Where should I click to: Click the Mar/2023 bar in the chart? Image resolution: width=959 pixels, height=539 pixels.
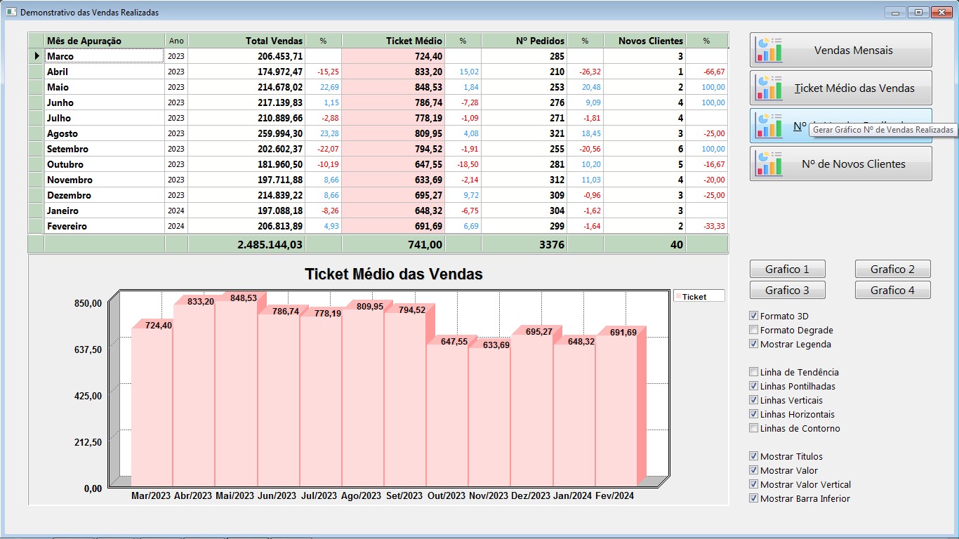(x=152, y=407)
